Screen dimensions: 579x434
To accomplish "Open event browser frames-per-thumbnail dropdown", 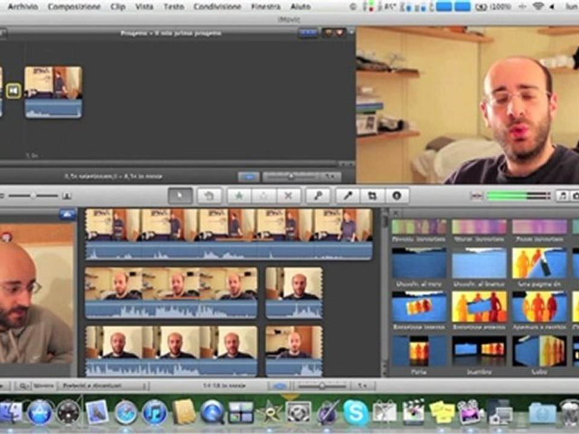I will point(363,386).
